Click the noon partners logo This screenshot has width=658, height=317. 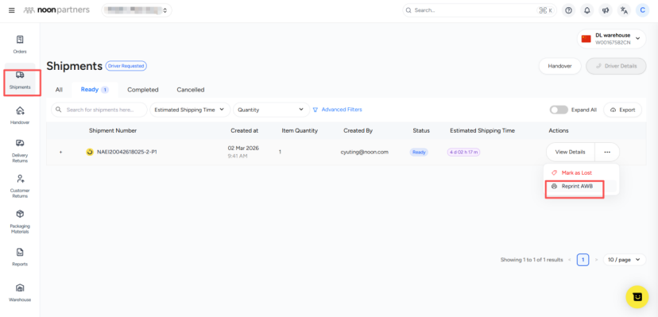pyautogui.click(x=56, y=10)
